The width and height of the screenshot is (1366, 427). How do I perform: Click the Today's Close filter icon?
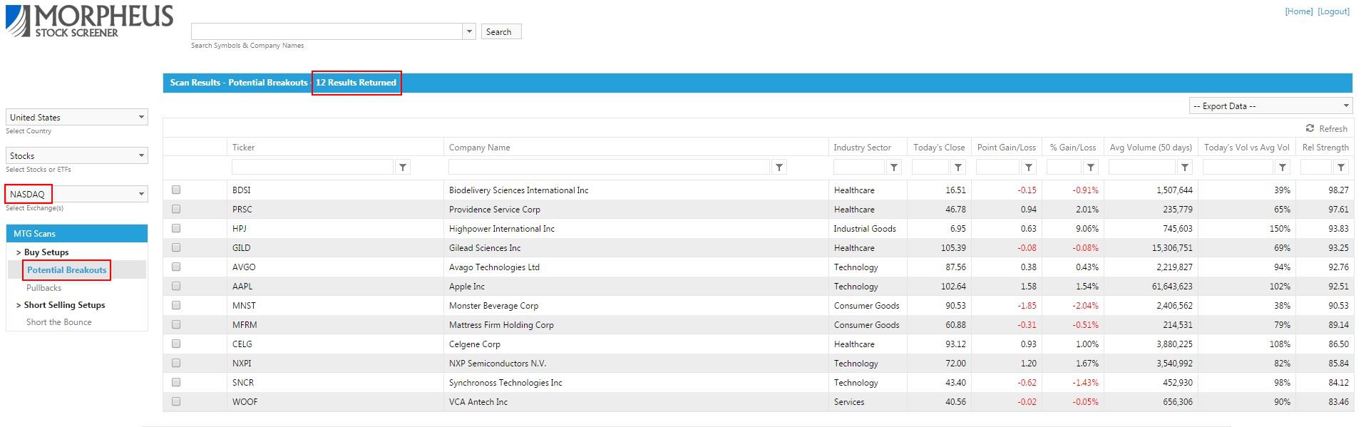click(x=958, y=168)
